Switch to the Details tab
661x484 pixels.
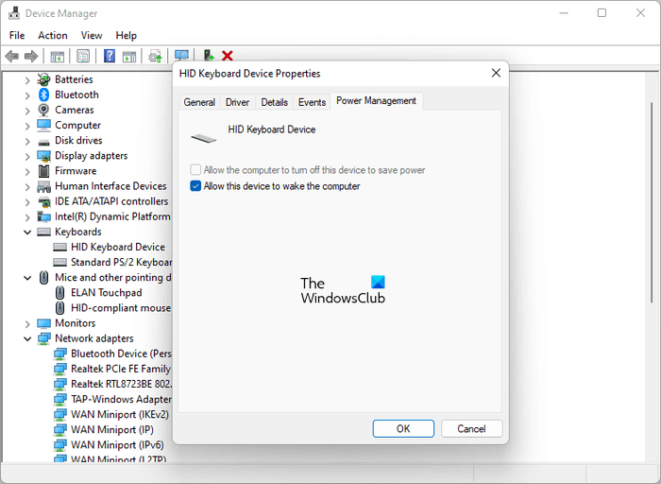click(x=274, y=102)
